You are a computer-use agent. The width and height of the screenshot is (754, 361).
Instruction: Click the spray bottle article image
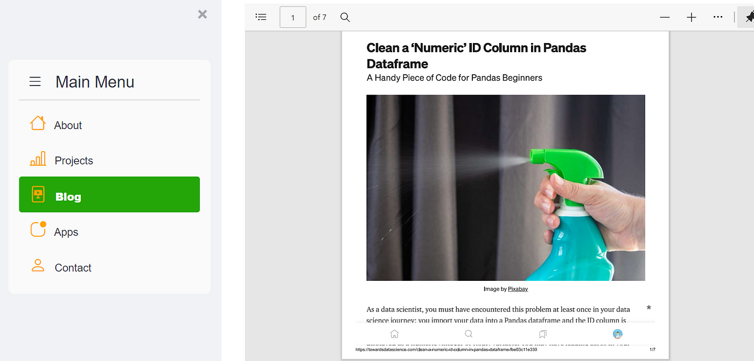(x=506, y=188)
